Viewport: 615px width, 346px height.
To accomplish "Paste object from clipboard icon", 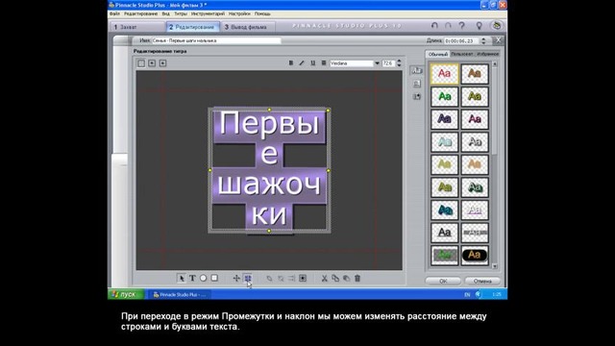I will point(346,278).
